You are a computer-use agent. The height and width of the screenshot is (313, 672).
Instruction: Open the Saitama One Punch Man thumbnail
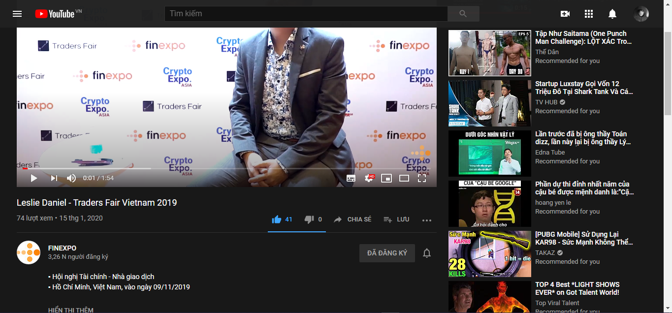click(490, 53)
